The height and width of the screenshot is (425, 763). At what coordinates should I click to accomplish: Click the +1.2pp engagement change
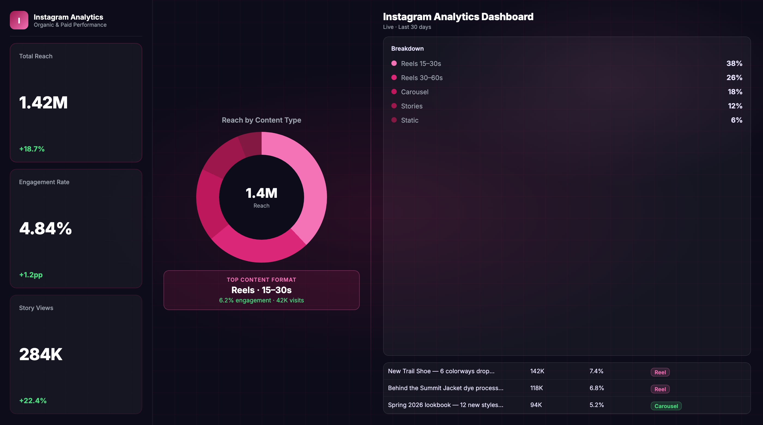tap(31, 275)
